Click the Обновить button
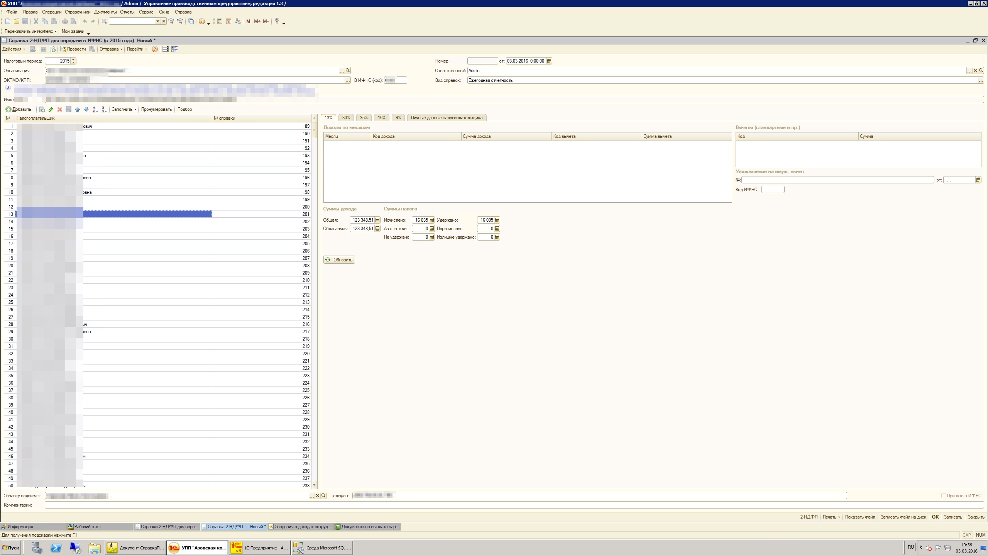The height and width of the screenshot is (556, 988). pos(339,260)
